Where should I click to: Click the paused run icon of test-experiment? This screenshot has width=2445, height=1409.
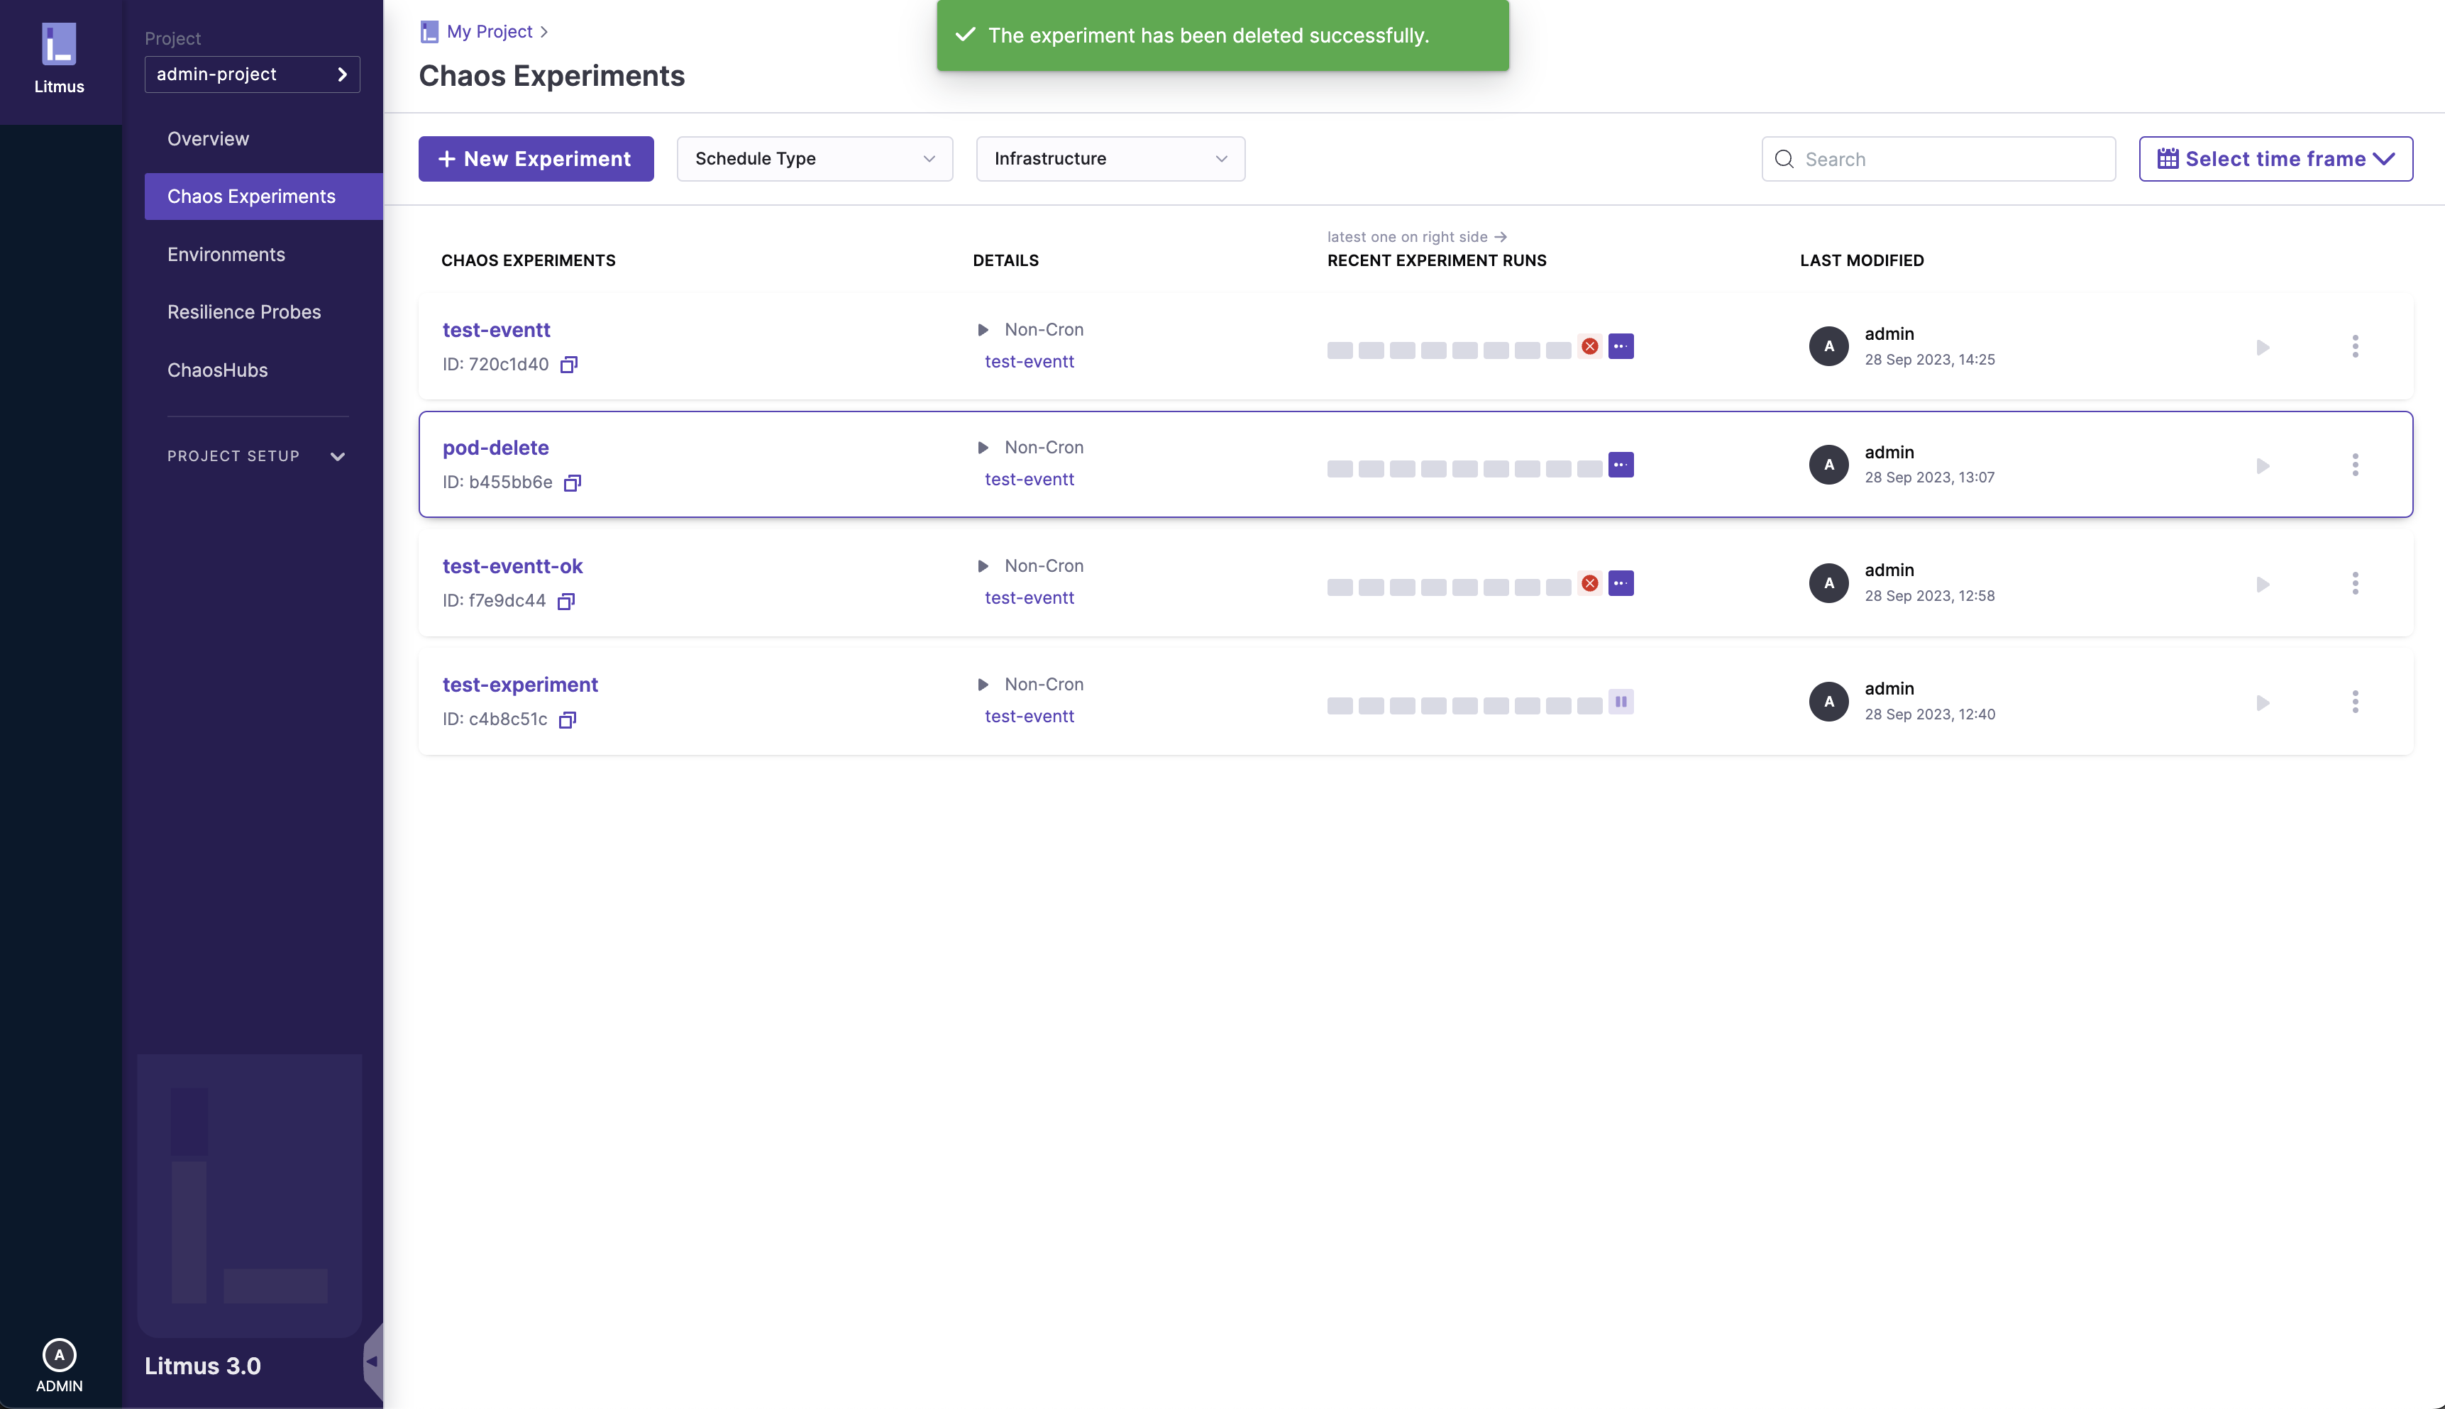point(1621,702)
